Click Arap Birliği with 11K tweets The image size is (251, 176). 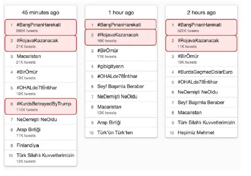click(41, 132)
